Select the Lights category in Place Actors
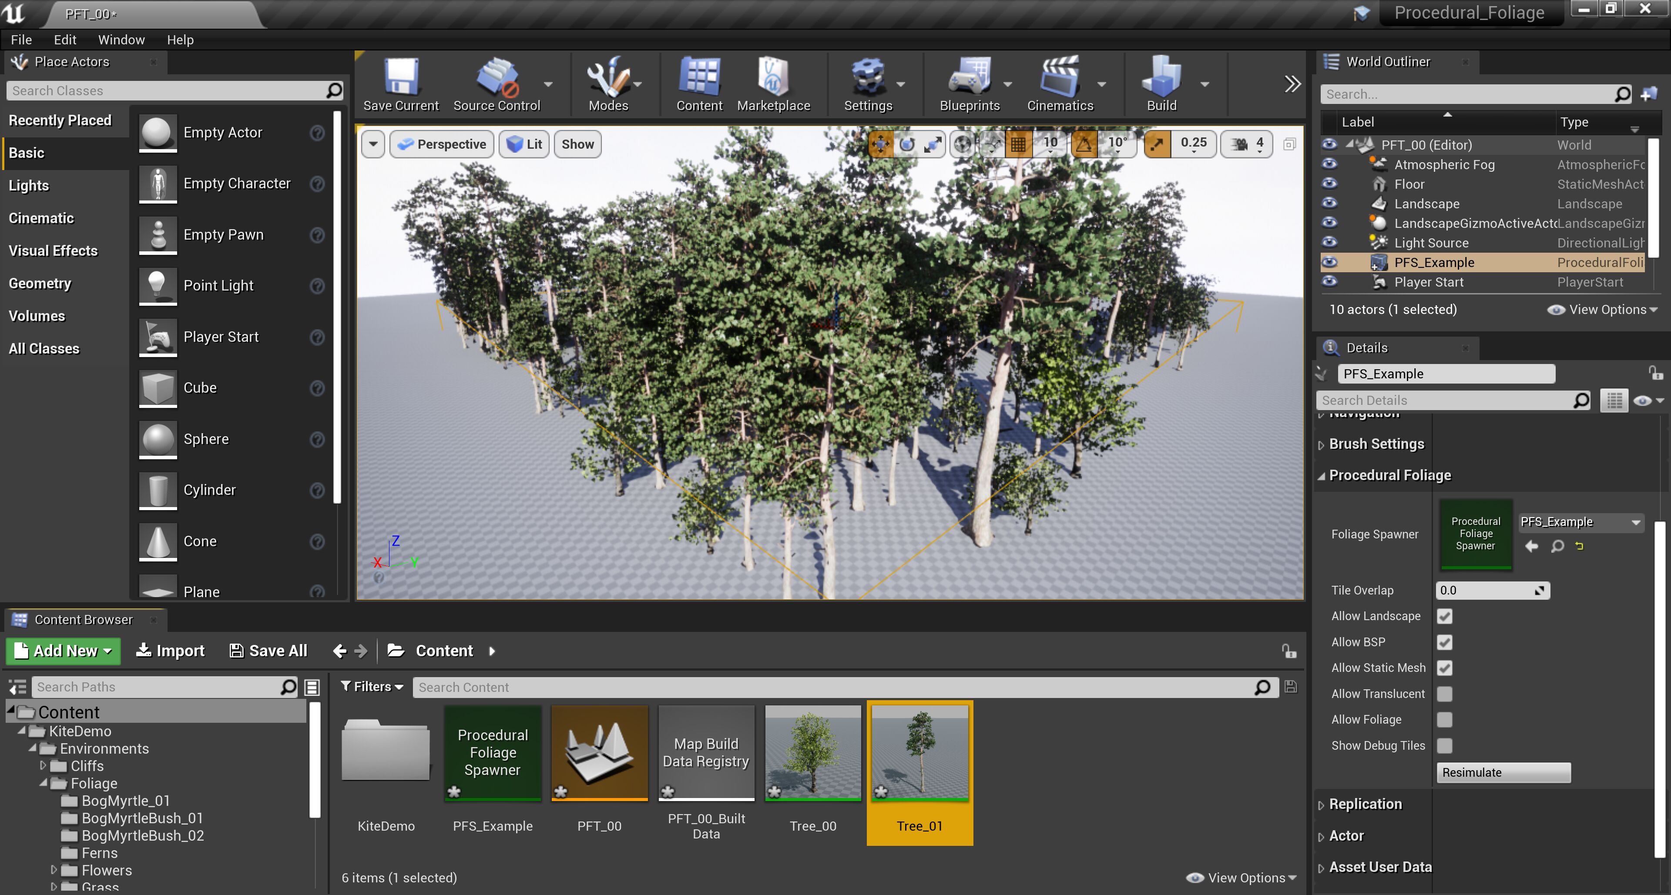Screen dimensions: 1671x895 click(29, 185)
